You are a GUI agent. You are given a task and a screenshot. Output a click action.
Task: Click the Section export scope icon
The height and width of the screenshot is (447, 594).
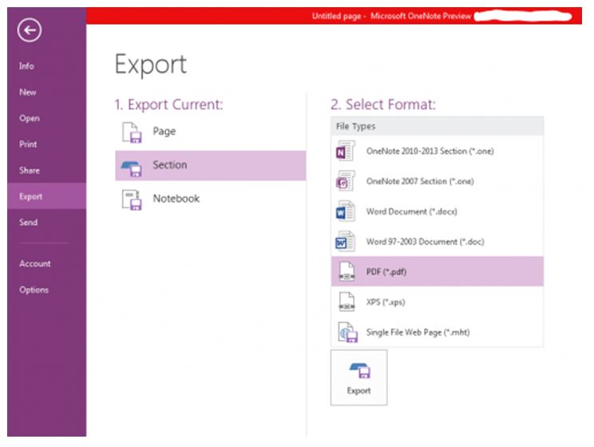pyautogui.click(x=132, y=168)
